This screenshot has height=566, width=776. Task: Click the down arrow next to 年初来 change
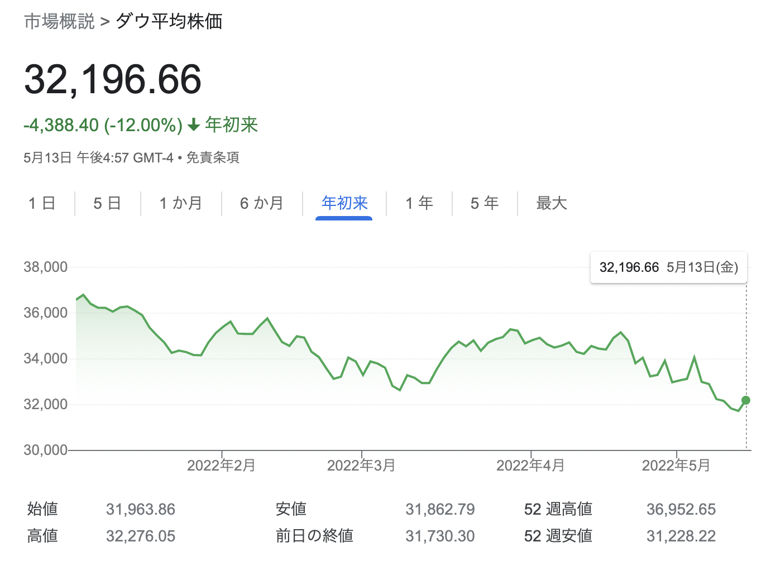tap(194, 125)
